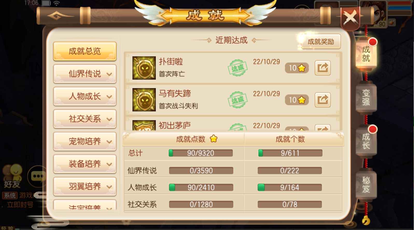Share the 扑街啦 achievement

322,68
